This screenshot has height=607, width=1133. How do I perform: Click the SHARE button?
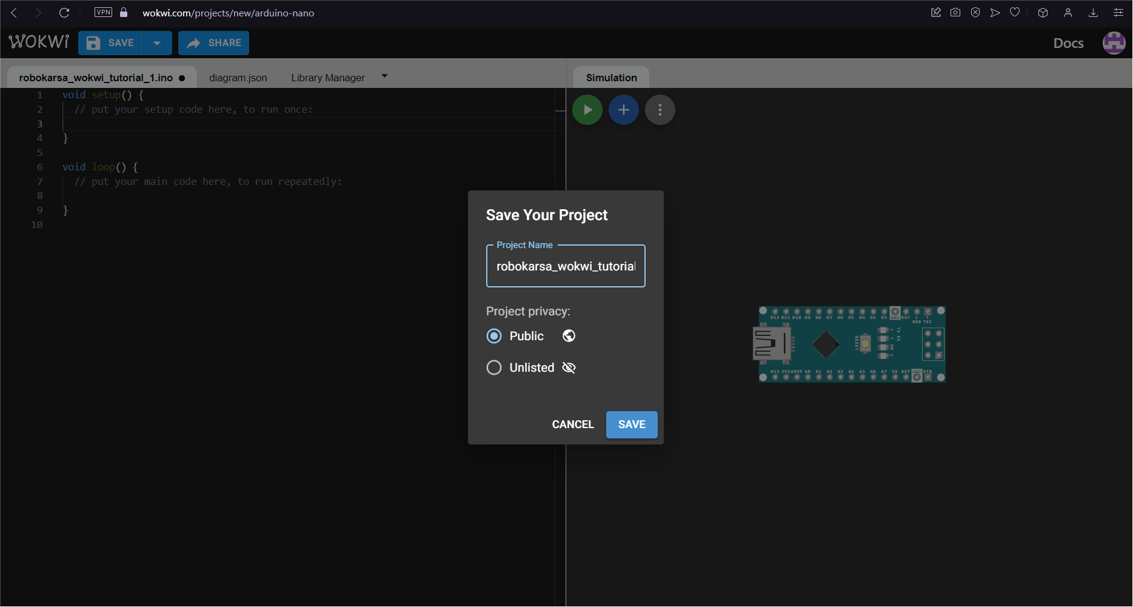point(213,43)
